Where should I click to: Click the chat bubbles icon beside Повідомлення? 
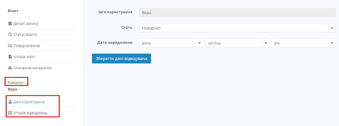(10, 46)
